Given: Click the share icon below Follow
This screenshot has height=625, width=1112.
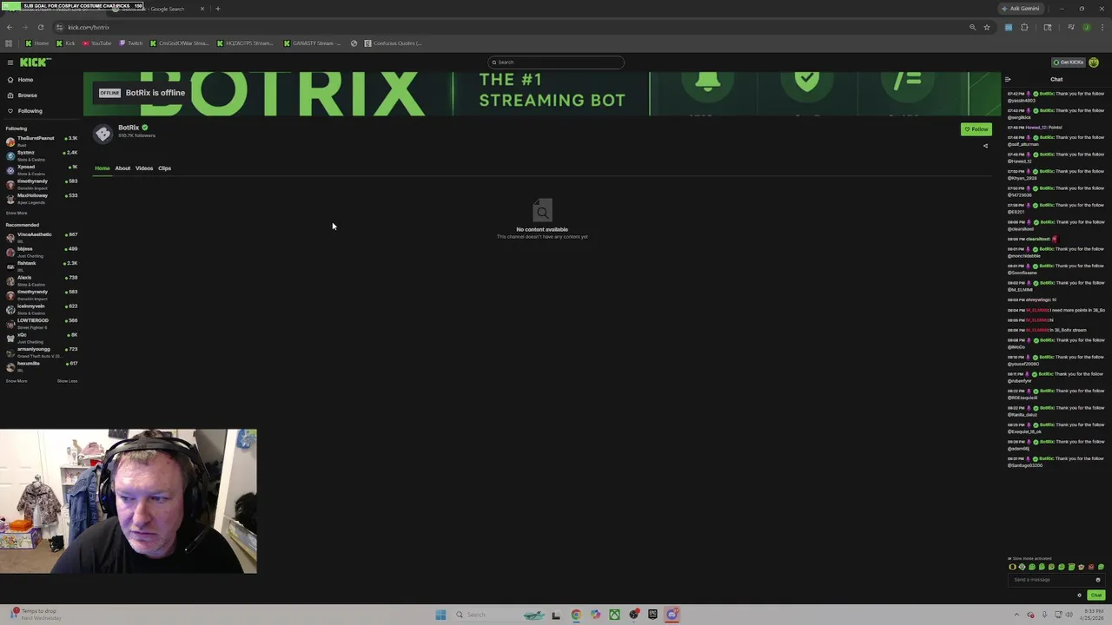Looking at the screenshot, I should coord(985,146).
